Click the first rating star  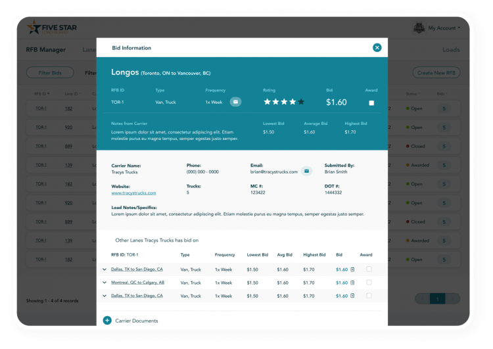coord(267,102)
